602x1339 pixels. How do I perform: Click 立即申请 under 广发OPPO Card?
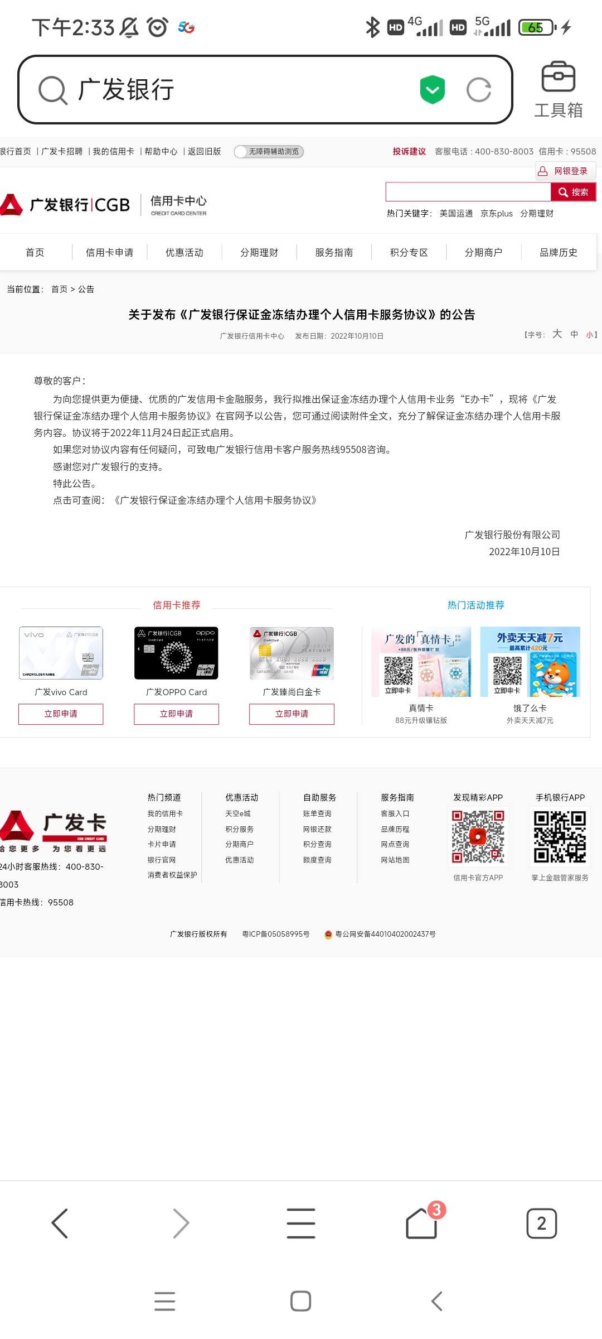click(176, 714)
